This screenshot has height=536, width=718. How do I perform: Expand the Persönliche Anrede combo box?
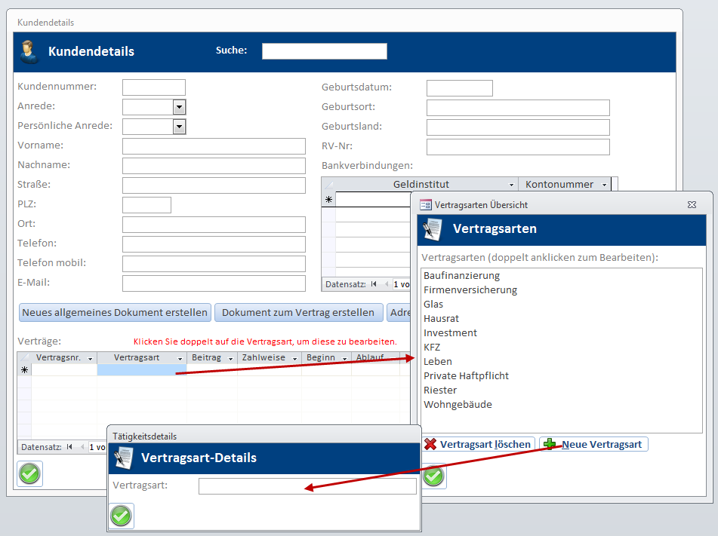click(x=179, y=127)
